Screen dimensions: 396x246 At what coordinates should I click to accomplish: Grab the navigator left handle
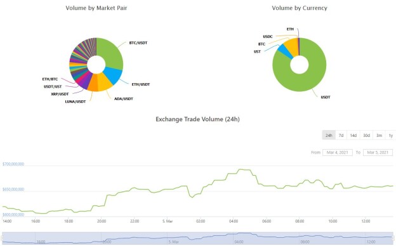click(2, 238)
